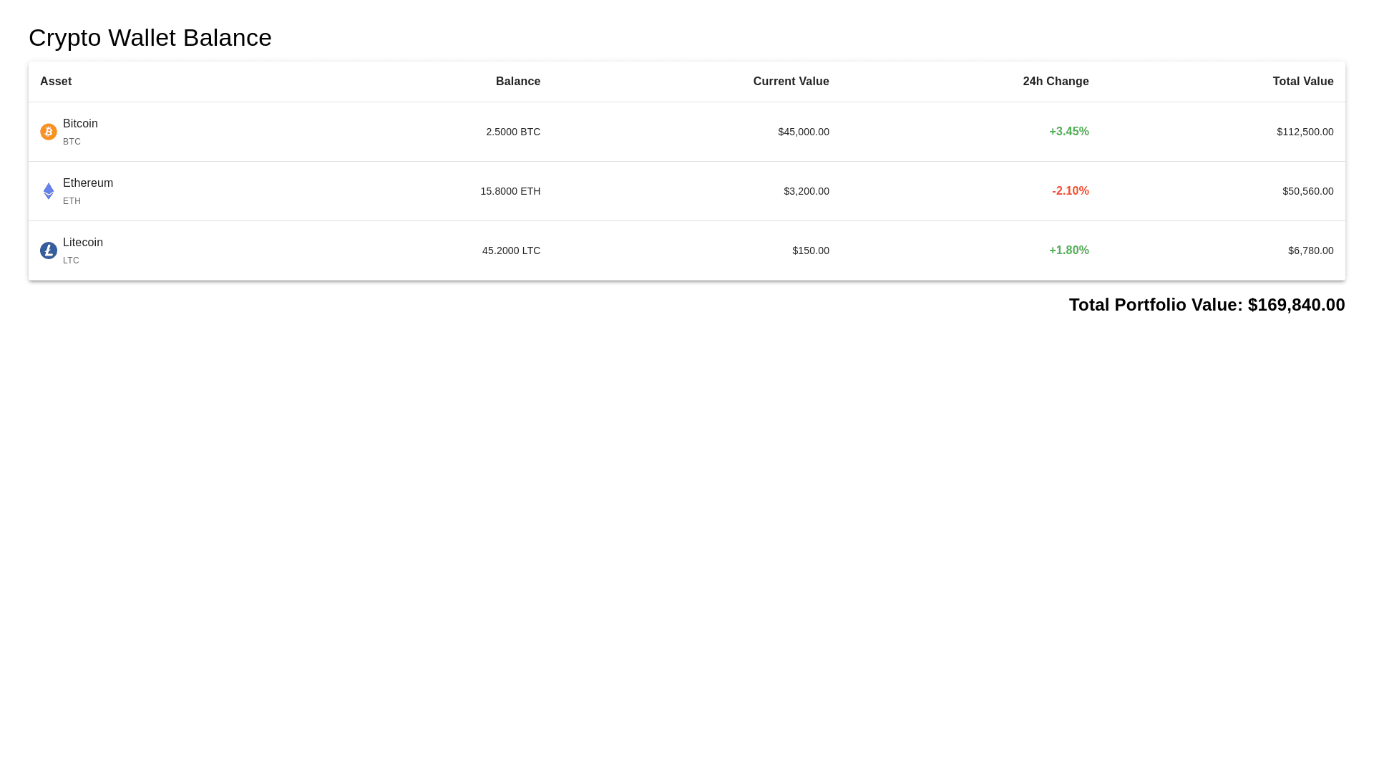Click Litecoin's +1.80% change value
This screenshot has width=1374, height=773.
(1068, 251)
